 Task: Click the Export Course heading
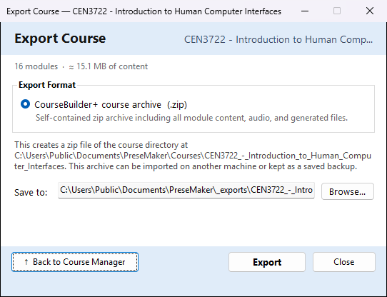click(60, 39)
